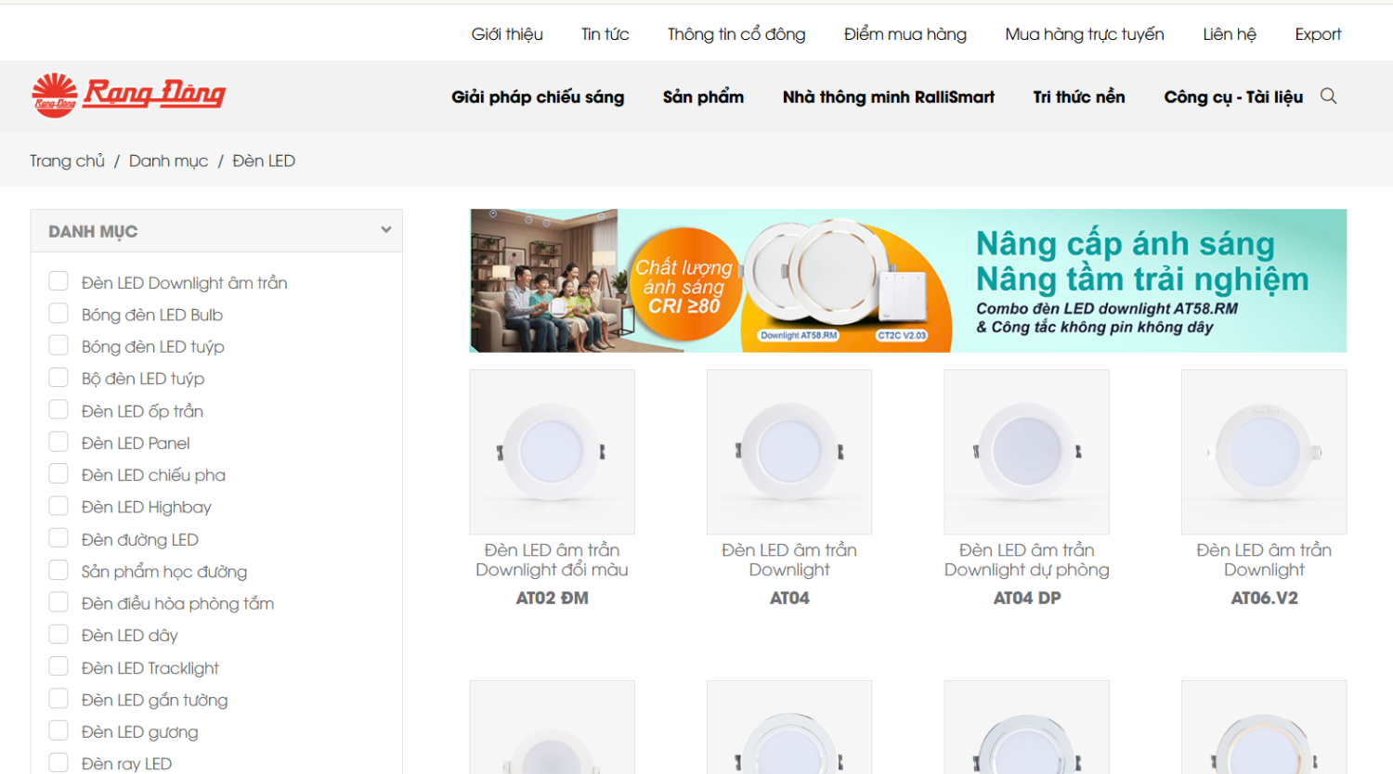
Task: View the AT04 DP downlight thumbnail
Action: point(1026,452)
